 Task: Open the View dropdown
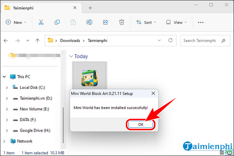point(176,22)
